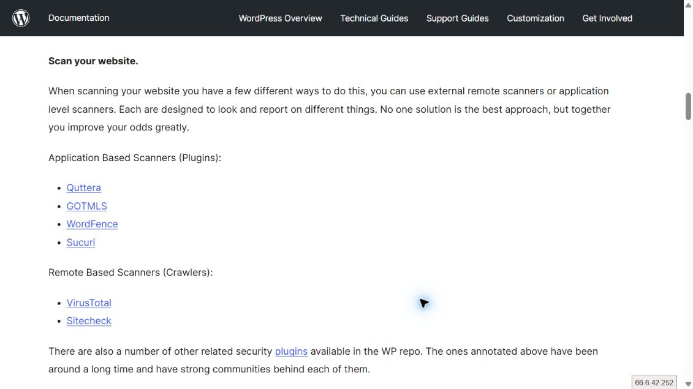
Task: Click the WordPress logo icon
Action: (x=21, y=18)
